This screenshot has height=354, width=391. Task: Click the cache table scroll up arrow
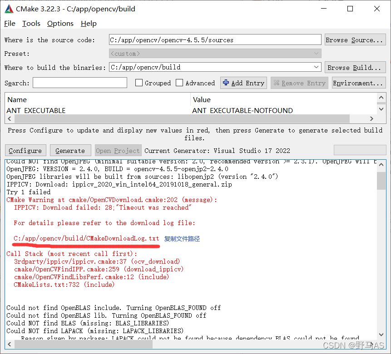[x=381, y=98]
